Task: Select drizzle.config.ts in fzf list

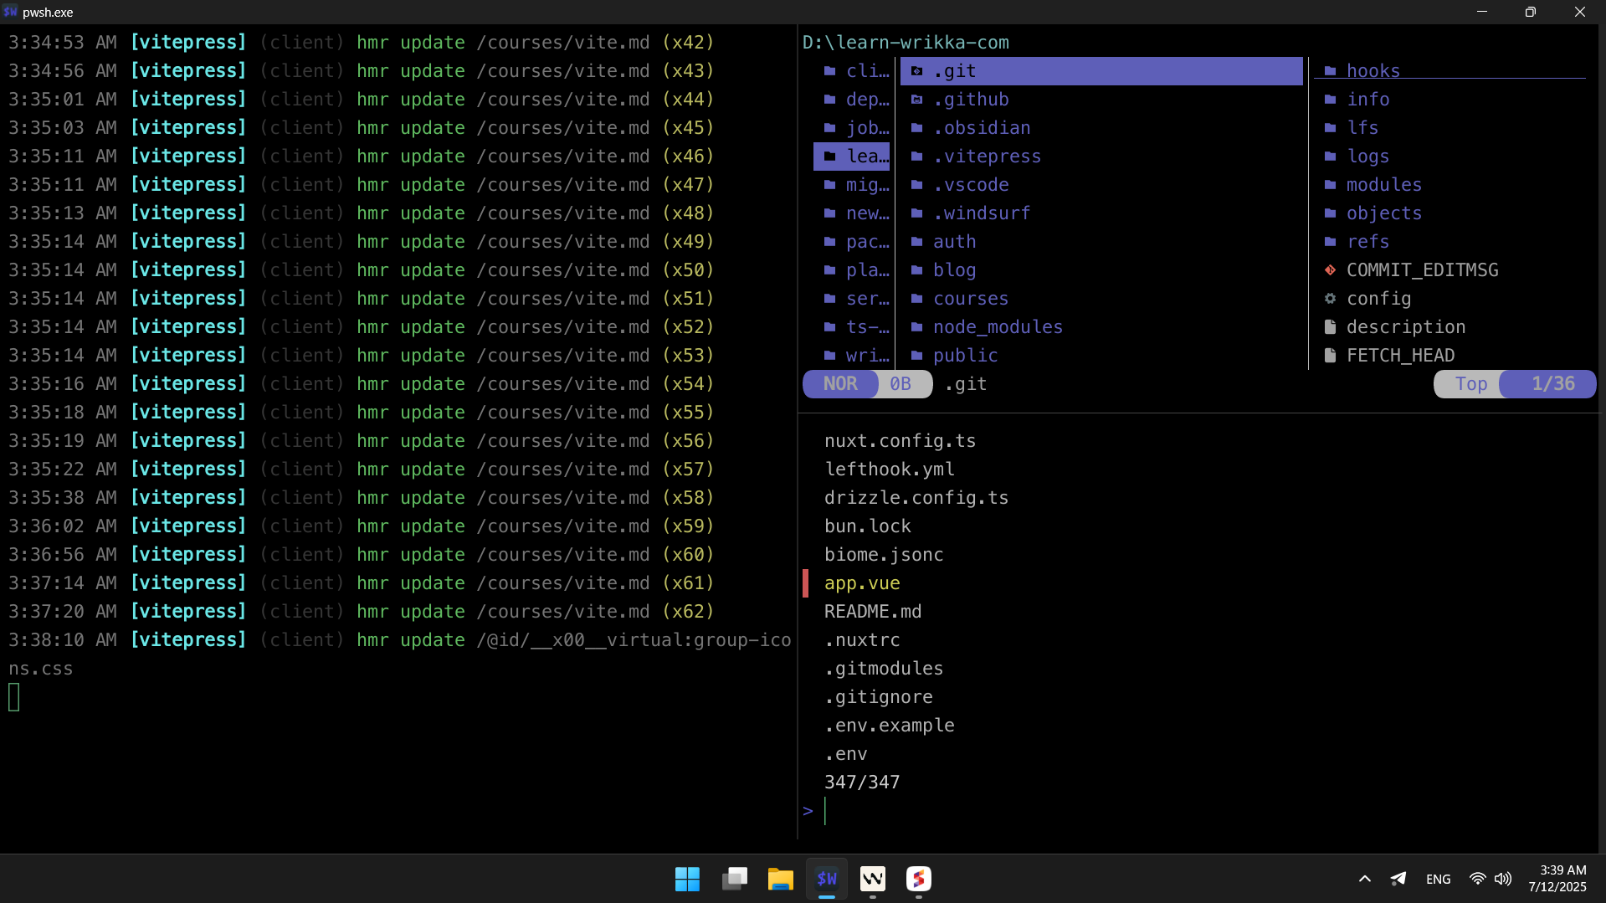Action: pyautogui.click(x=916, y=498)
